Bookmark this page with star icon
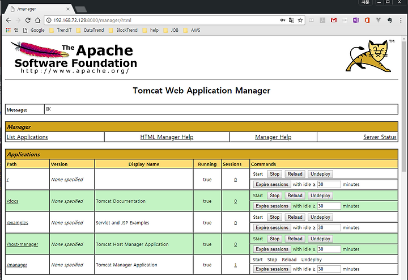 tap(300, 20)
